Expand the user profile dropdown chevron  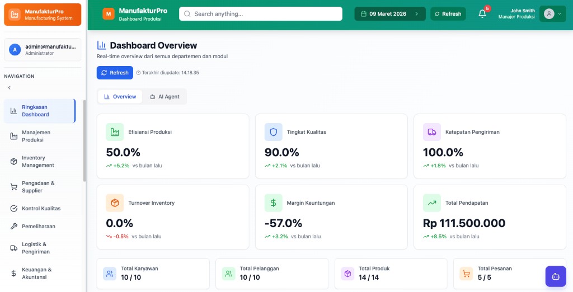click(560, 14)
